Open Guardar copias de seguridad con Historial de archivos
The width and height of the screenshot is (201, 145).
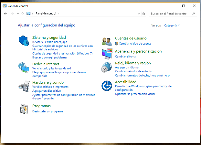(x=63, y=48)
